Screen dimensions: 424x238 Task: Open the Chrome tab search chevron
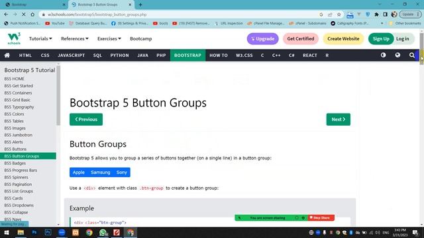click(380, 5)
